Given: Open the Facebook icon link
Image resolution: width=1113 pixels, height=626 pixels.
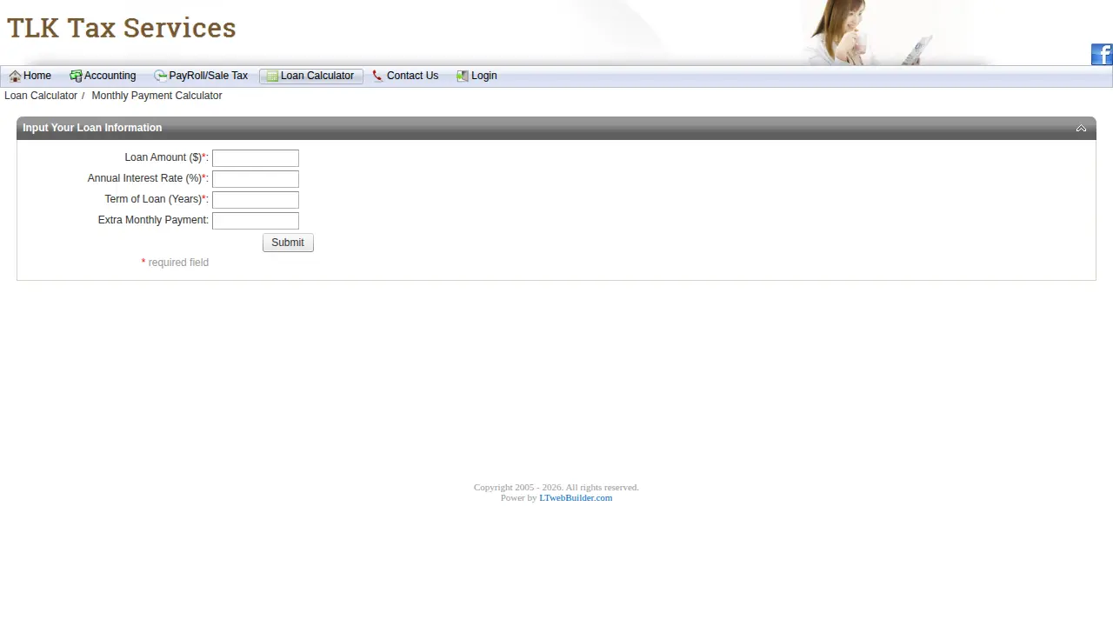Looking at the screenshot, I should [x=1102, y=54].
